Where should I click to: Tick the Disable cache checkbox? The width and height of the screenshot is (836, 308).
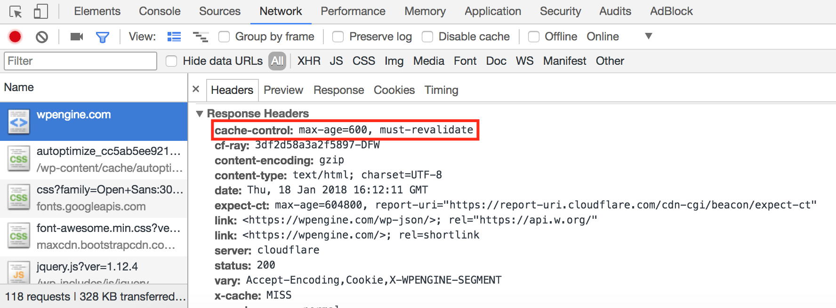click(x=427, y=37)
